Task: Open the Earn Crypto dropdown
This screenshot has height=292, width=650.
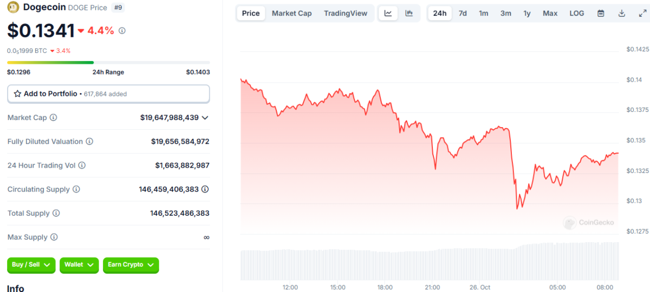Action: (131, 265)
